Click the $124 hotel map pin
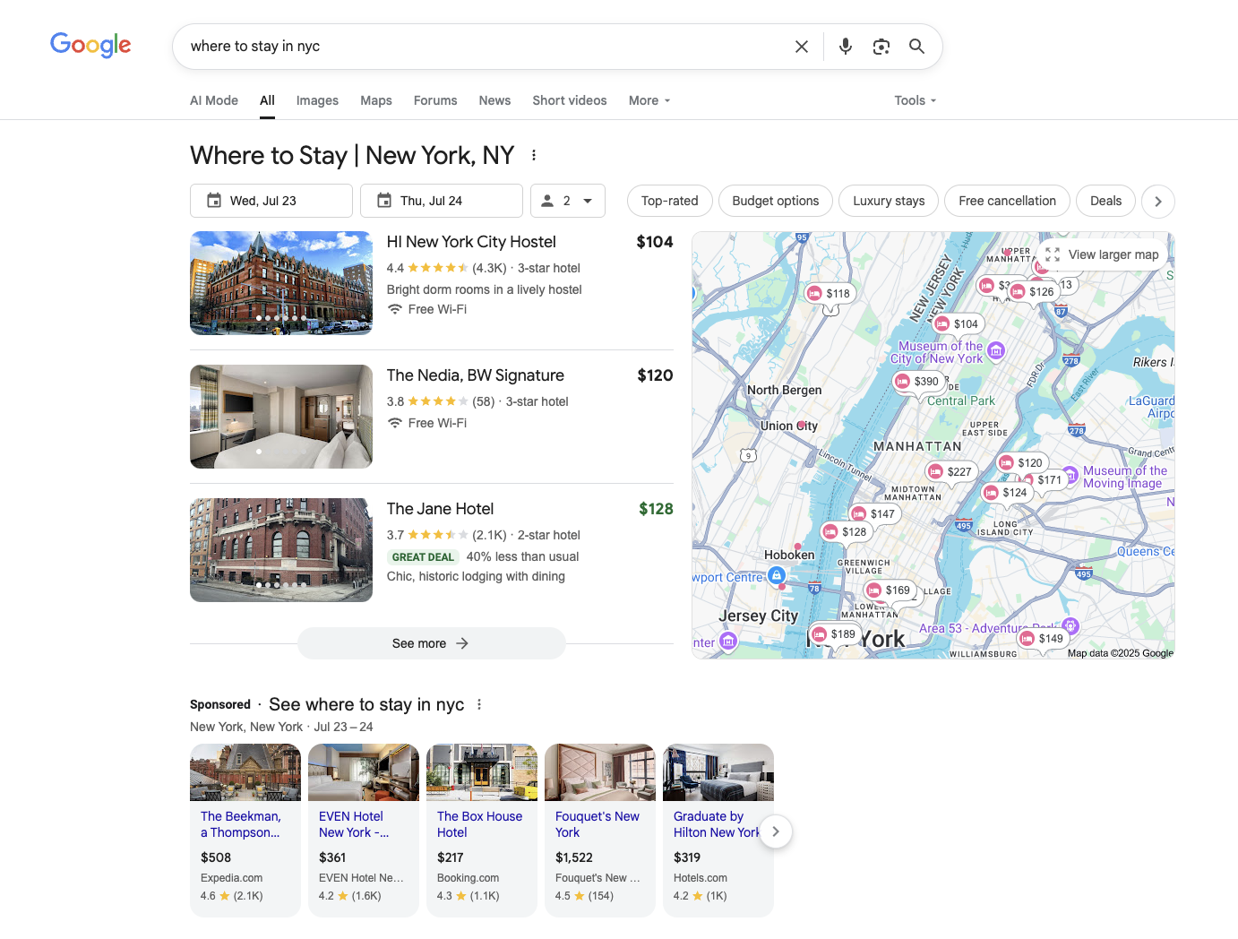Viewport: 1238px width, 939px height. point(1006,492)
